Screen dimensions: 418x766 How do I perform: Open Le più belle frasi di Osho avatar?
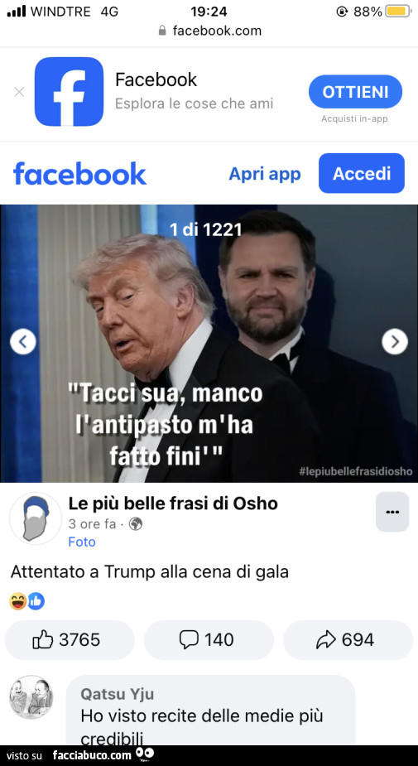tap(36, 518)
